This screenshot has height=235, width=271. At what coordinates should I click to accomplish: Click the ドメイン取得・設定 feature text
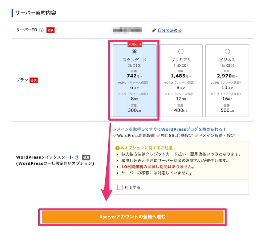[217, 135]
